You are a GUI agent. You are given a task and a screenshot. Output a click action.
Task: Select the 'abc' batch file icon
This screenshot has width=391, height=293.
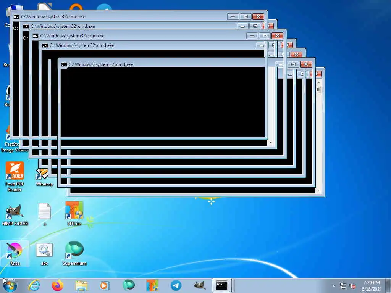(44, 254)
